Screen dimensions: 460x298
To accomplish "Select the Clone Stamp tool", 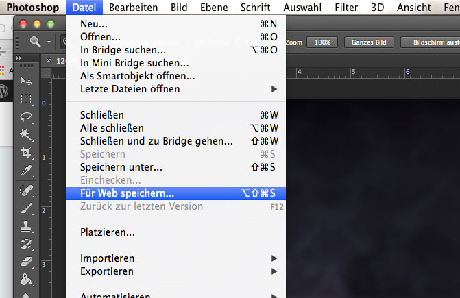I will coord(26,226).
